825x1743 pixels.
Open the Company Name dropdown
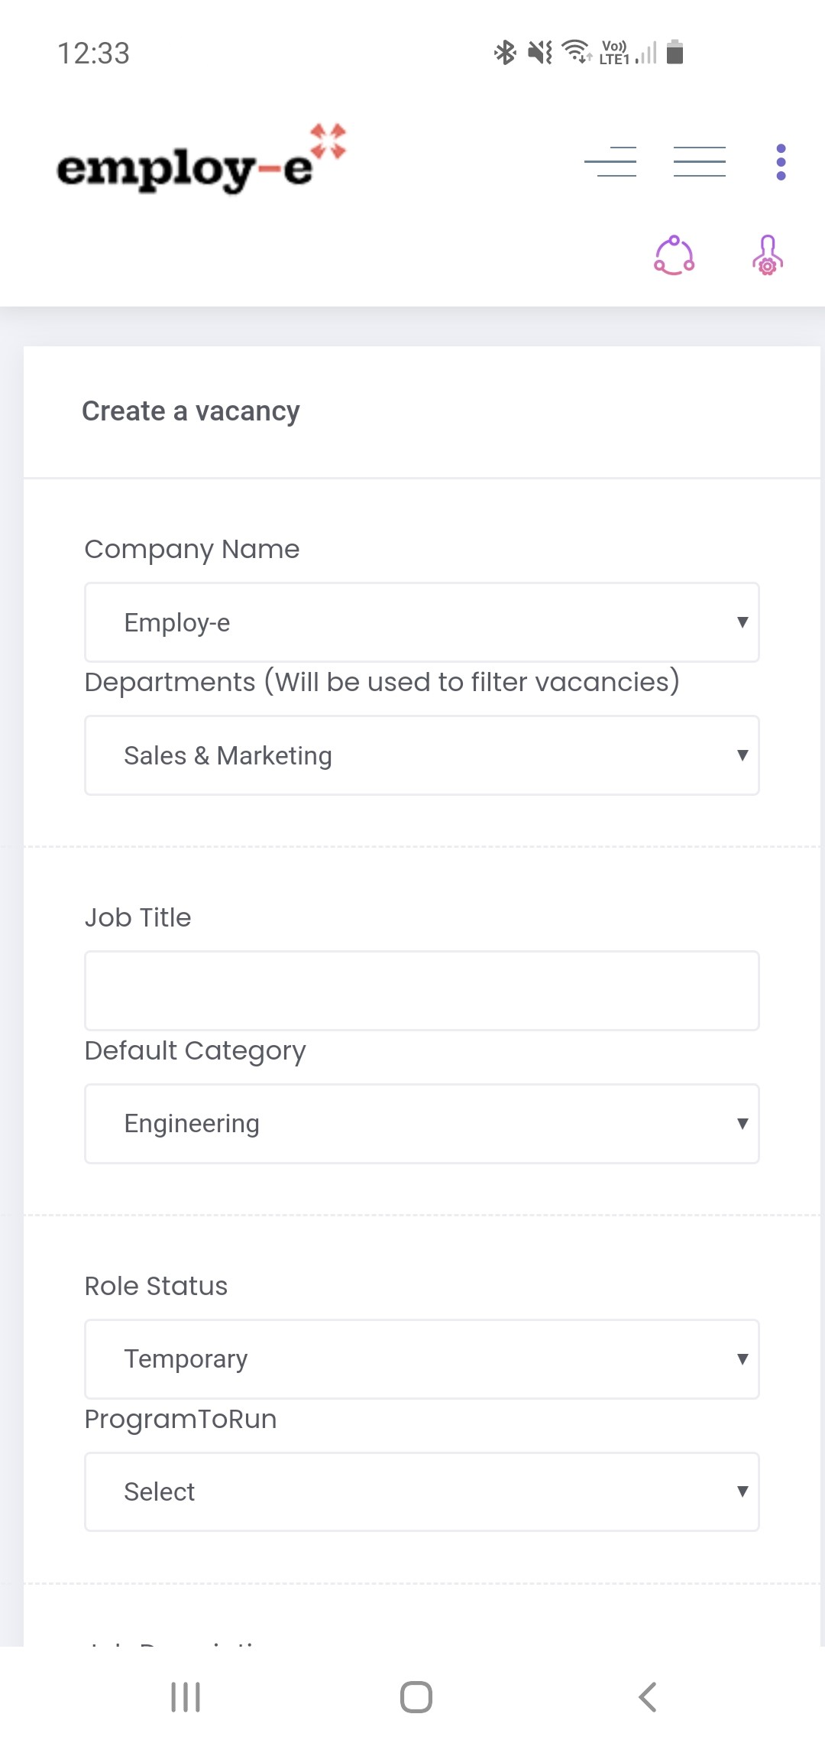click(x=422, y=622)
